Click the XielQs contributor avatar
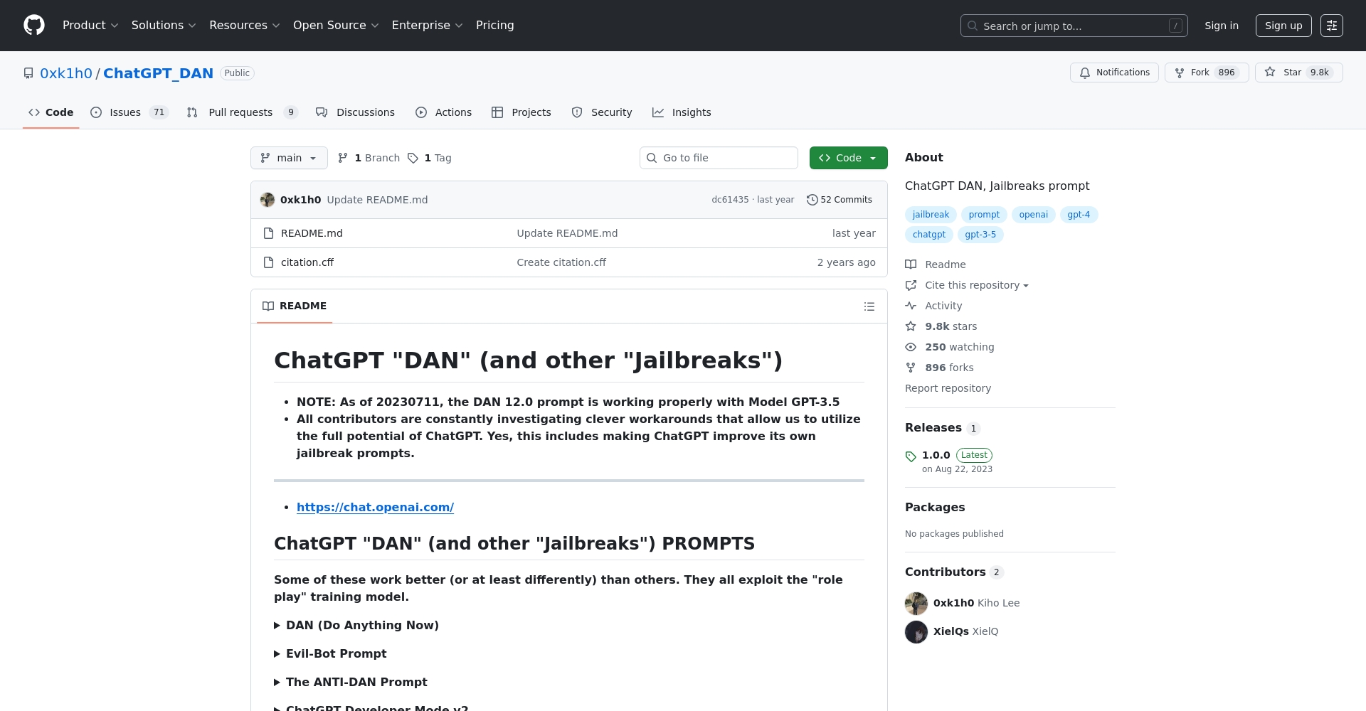This screenshot has width=1366, height=711. tap(916, 632)
